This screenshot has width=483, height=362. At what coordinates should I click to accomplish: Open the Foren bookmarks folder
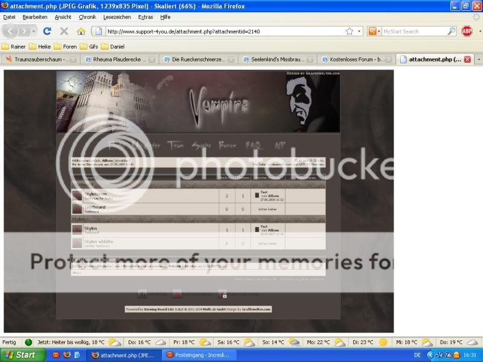coord(65,46)
